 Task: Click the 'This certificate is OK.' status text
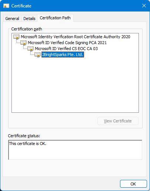pos(28,144)
